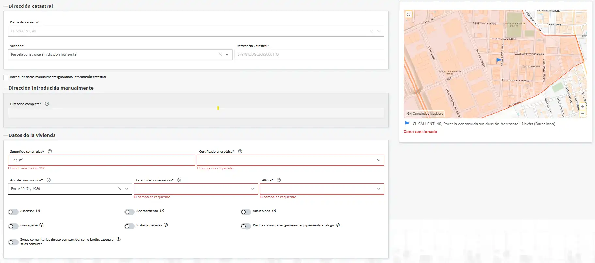Show help for Vistas especiales
The image size is (595, 263).
tap(166, 225)
